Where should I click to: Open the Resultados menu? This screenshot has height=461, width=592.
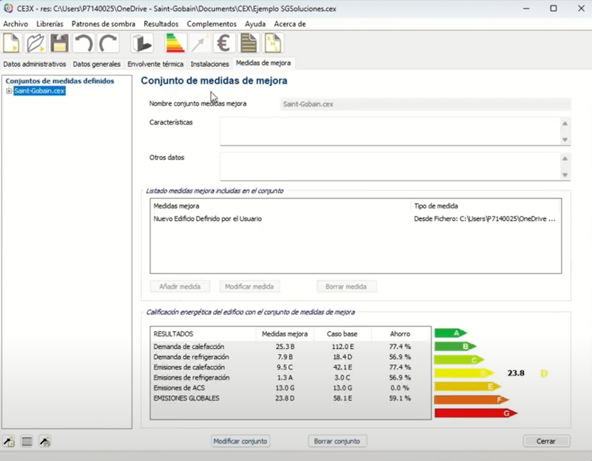coord(161,24)
